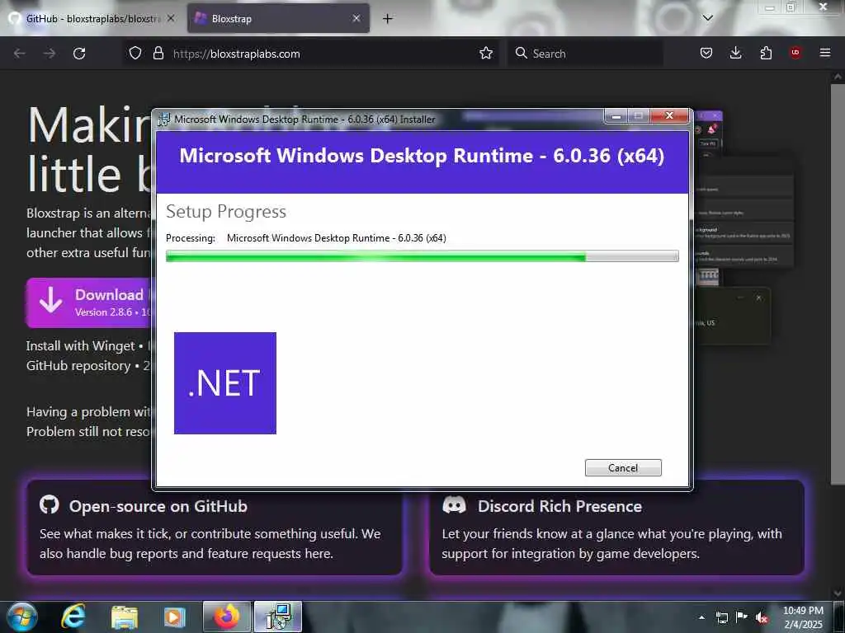Click the Download Version 2.8.6 button
The height and width of the screenshot is (633, 845).
89,302
